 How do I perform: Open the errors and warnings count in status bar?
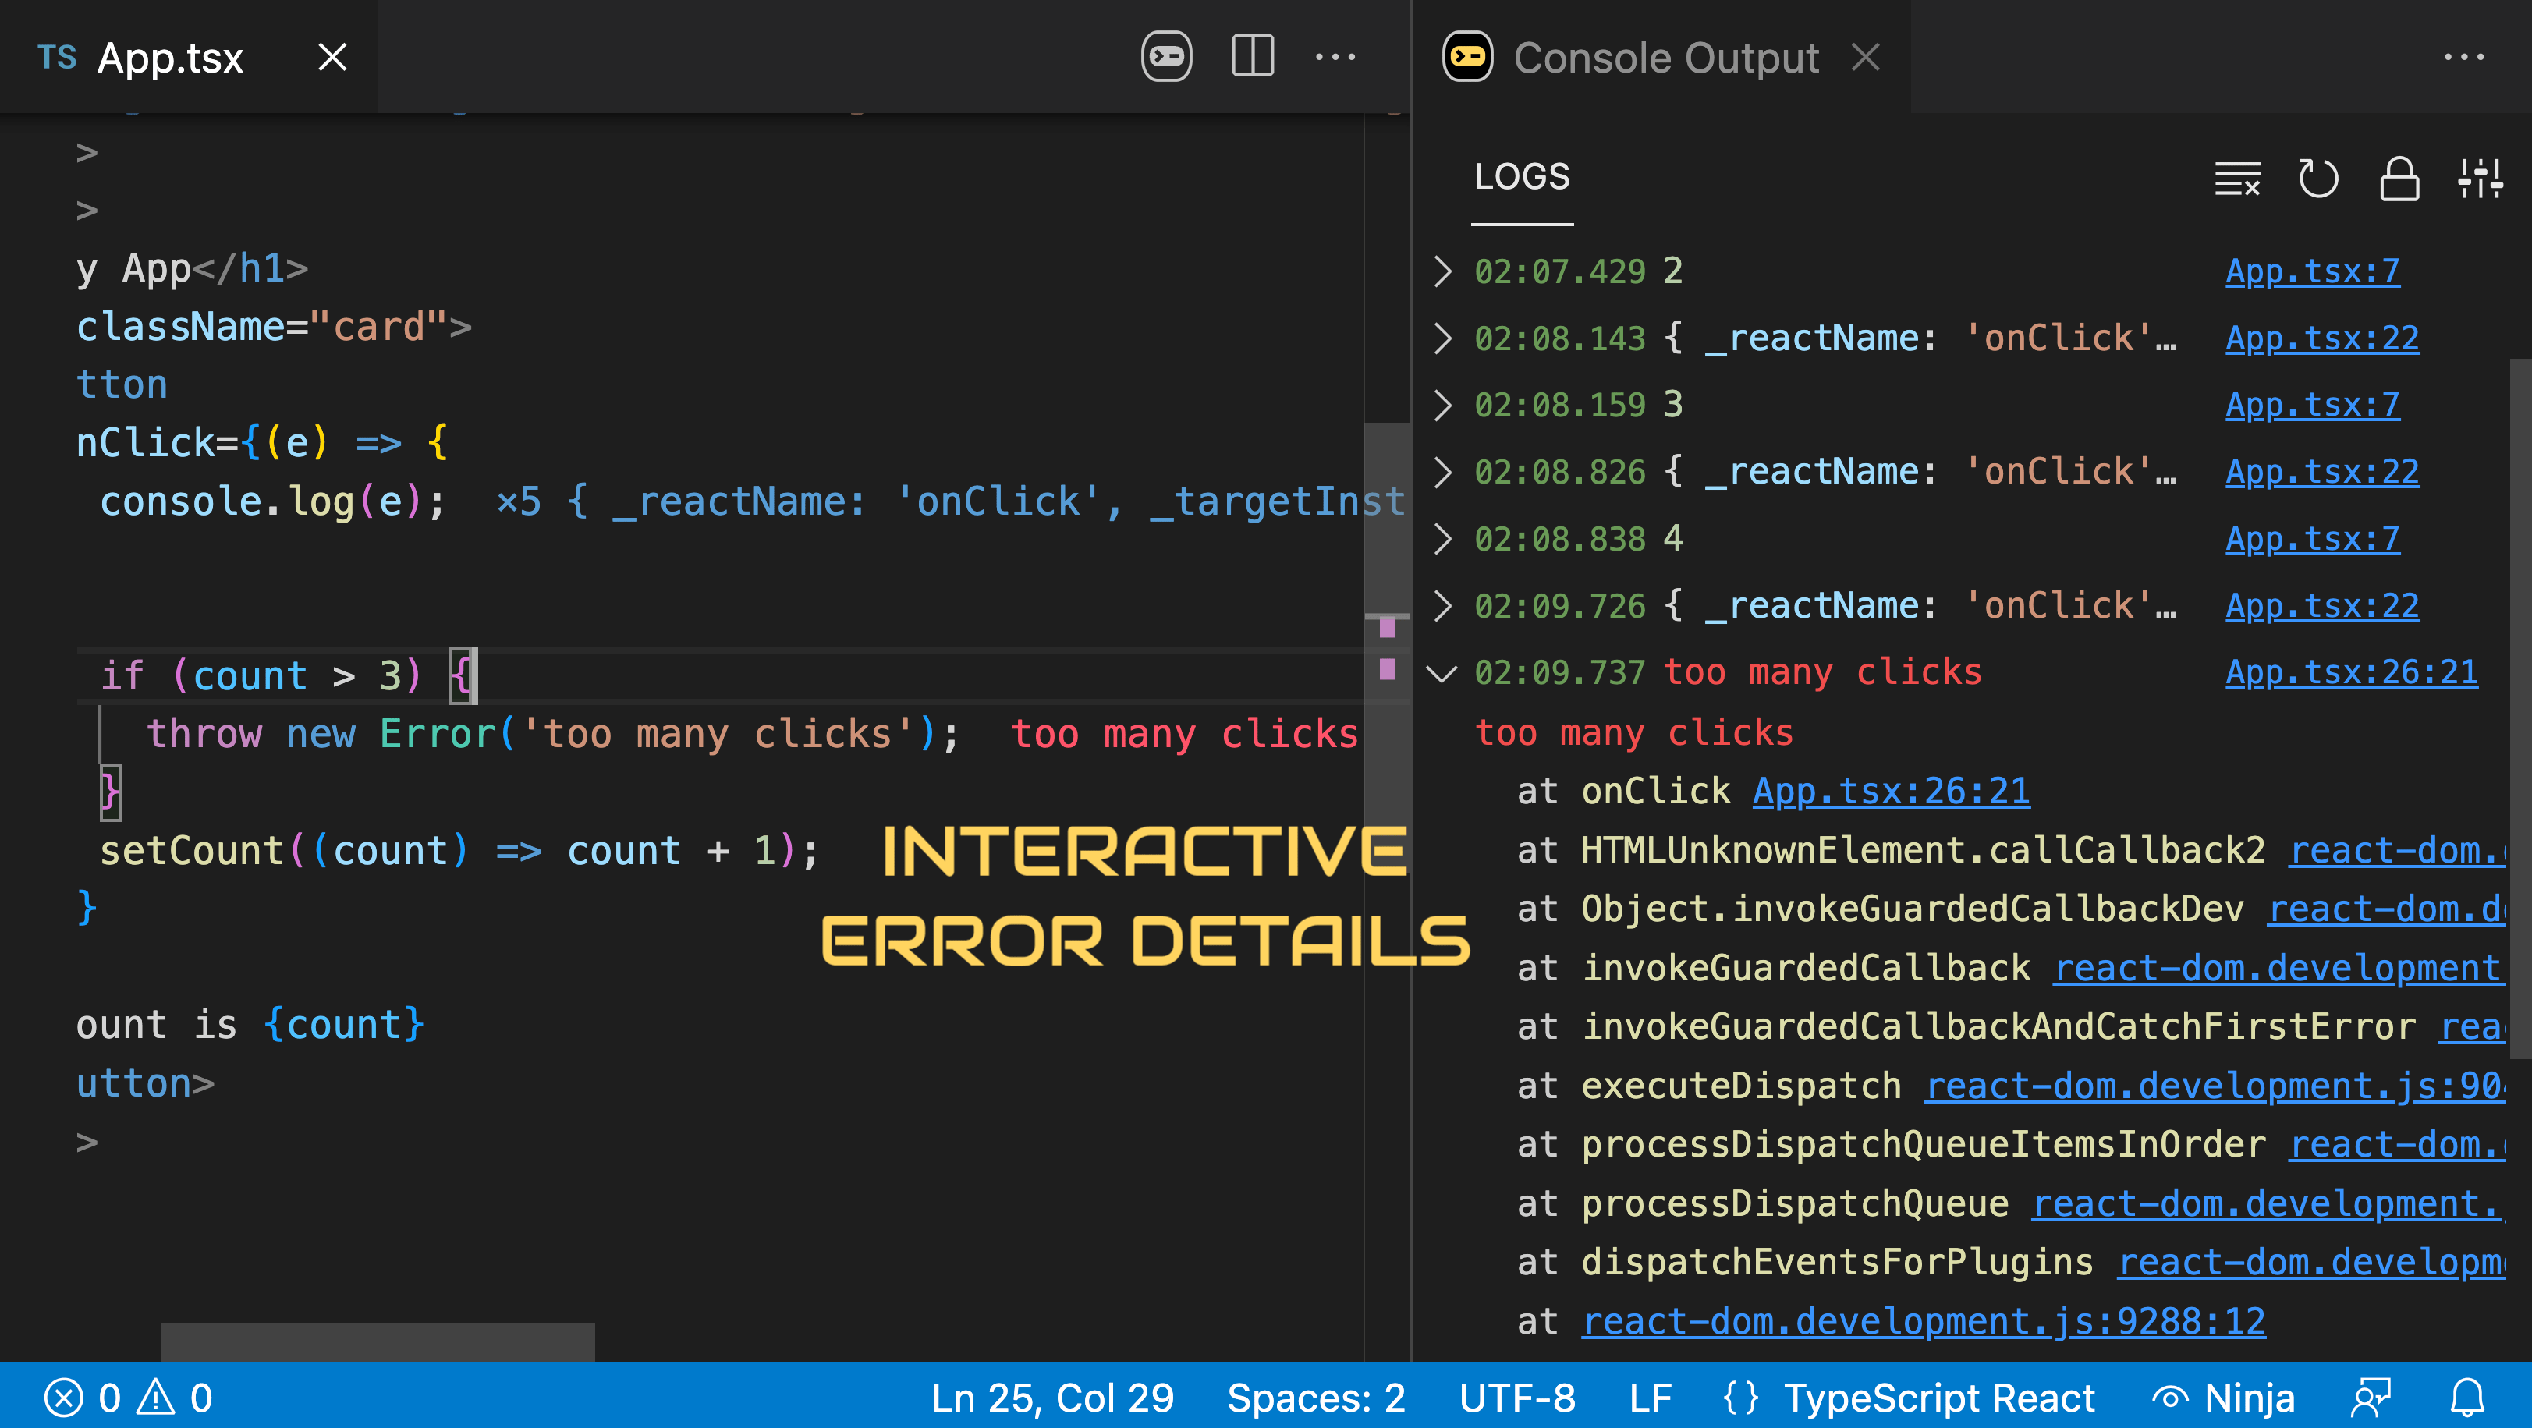pyautogui.click(x=128, y=1397)
